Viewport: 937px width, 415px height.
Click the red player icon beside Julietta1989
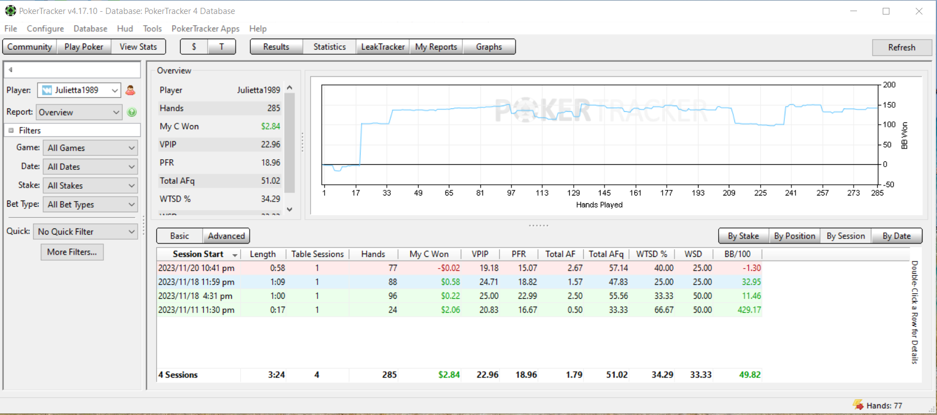click(130, 90)
